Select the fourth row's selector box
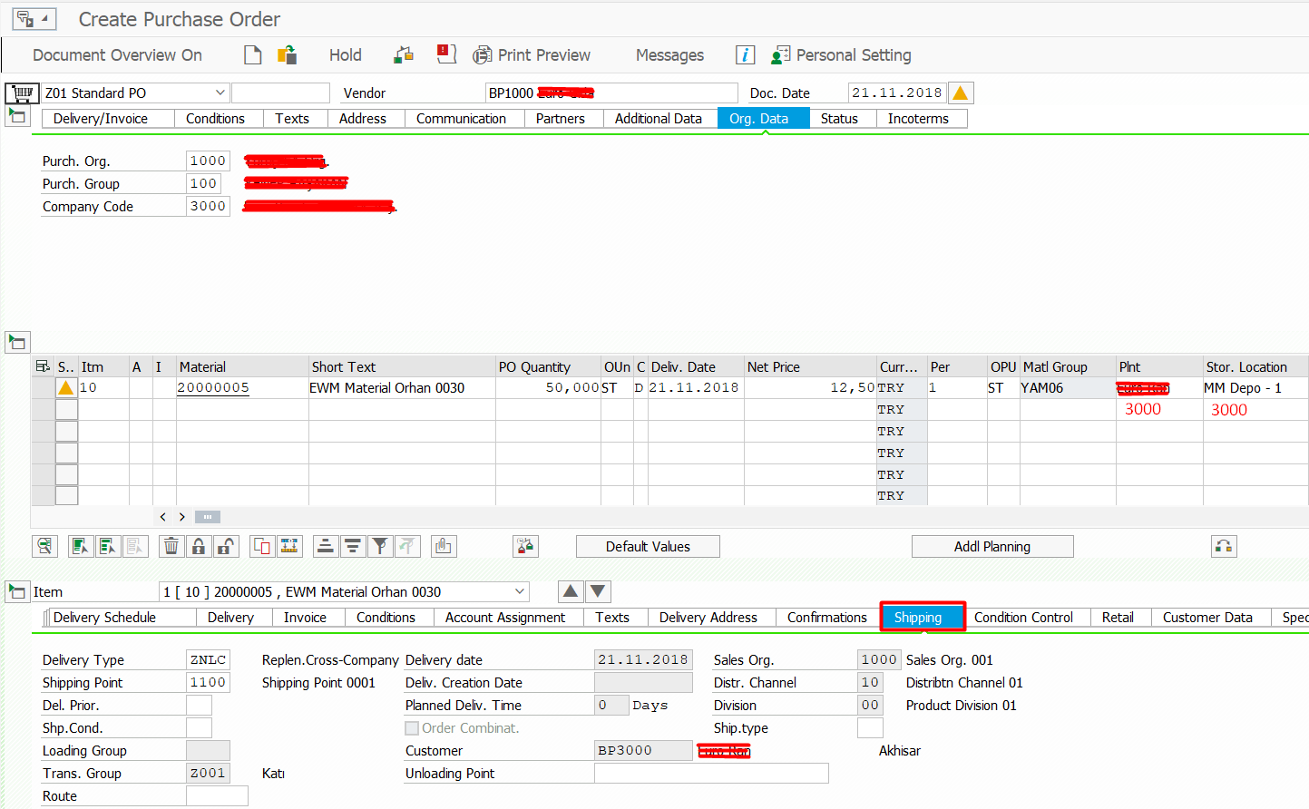The height and width of the screenshot is (809, 1309). tap(66, 453)
